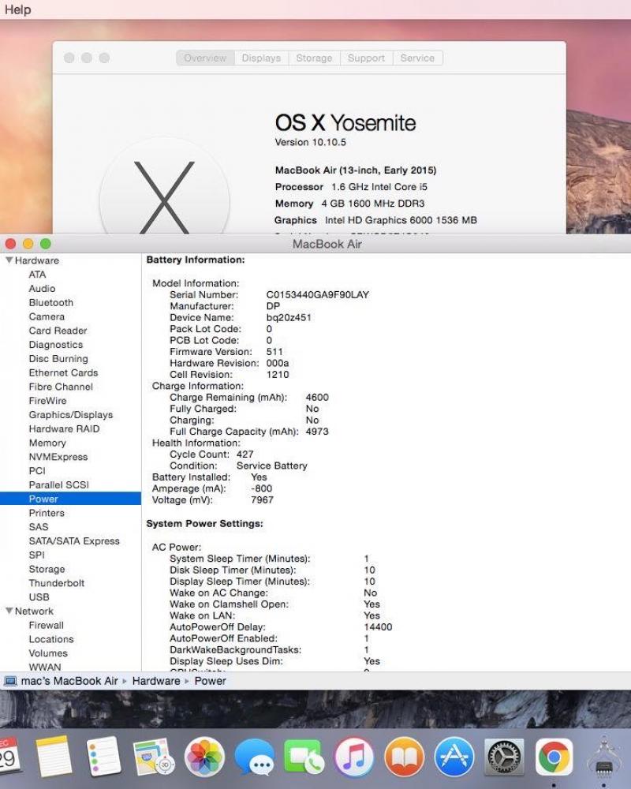Screen dimensions: 631x789
Task: Open the Maps app in the Dock
Action: [154, 757]
